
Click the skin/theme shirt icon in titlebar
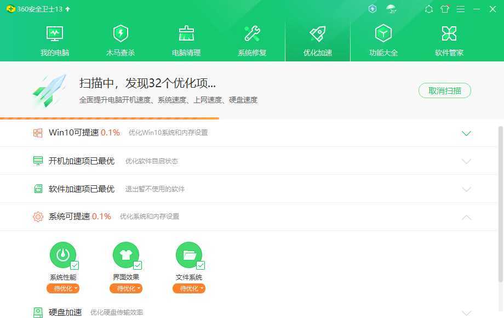tap(445, 9)
